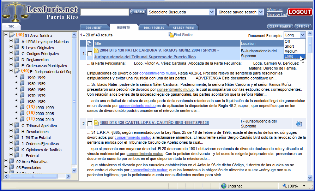Viewport: 315px width, 191px height.
Task: Expand the 03 Formularios tree node
Action: pos(6,167)
